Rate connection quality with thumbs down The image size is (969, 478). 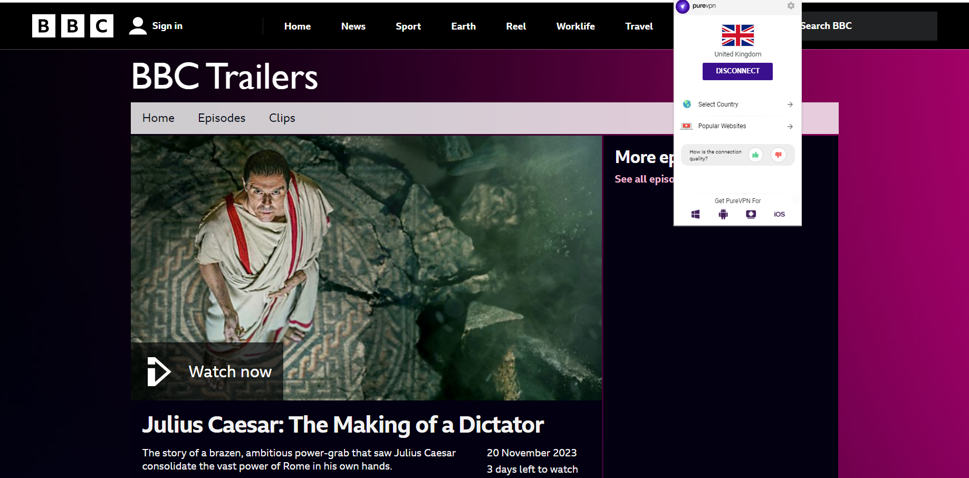[x=779, y=155]
